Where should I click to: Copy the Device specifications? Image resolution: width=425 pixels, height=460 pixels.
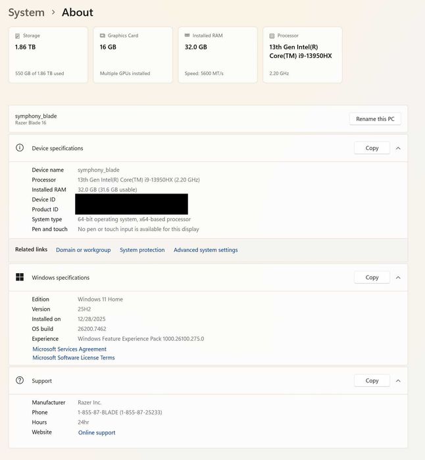(x=372, y=148)
